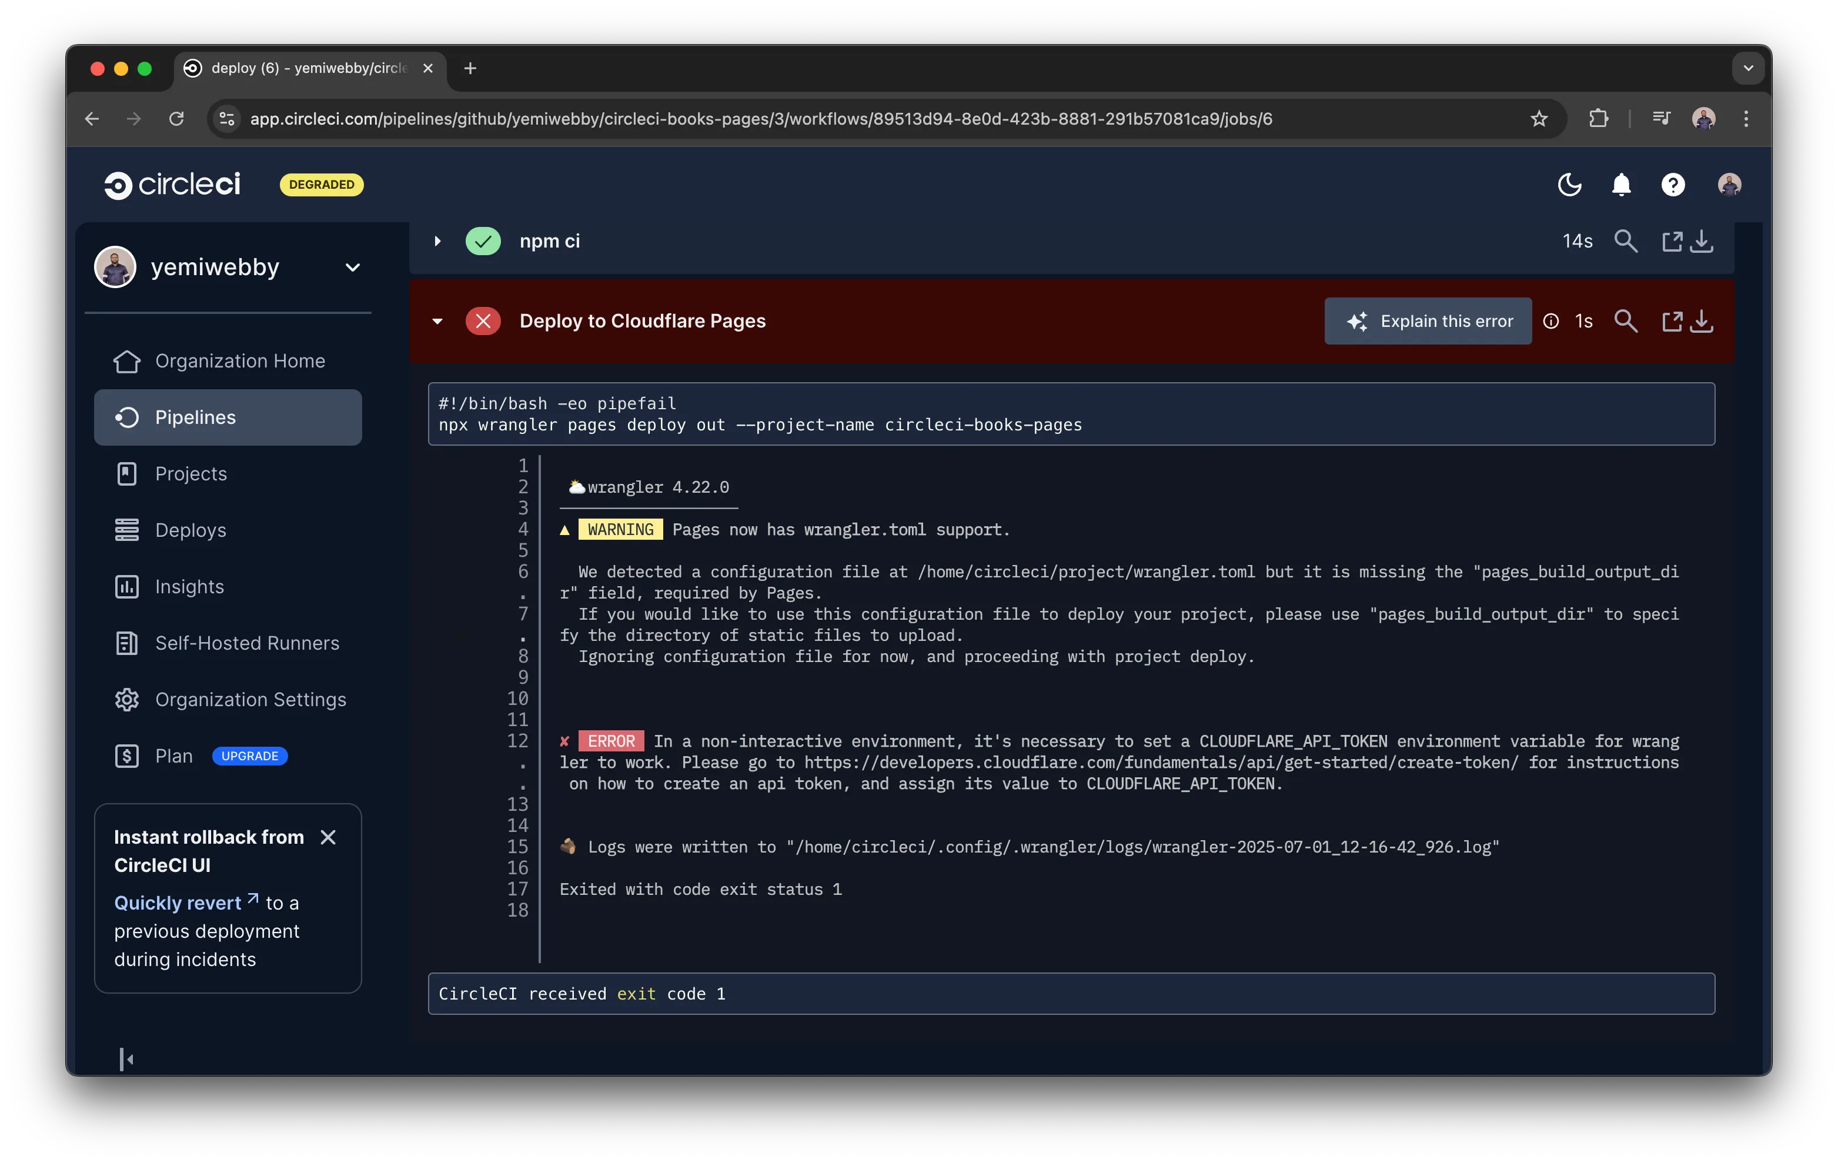Viewport: 1838px width, 1163px height.
Task: Open the Plan page
Action: coord(173,756)
